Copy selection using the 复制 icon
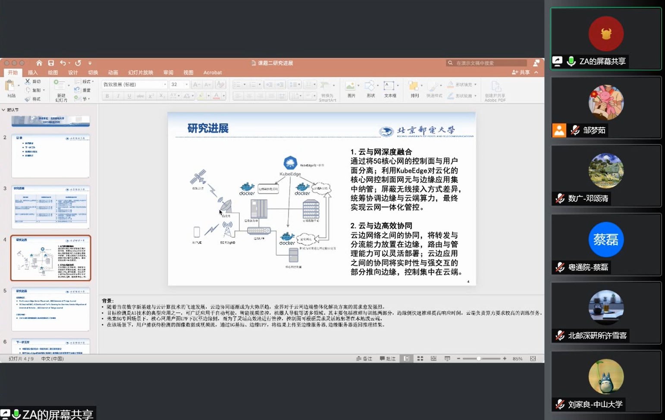This screenshot has height=420, width=665. click(x=28, y=90)
